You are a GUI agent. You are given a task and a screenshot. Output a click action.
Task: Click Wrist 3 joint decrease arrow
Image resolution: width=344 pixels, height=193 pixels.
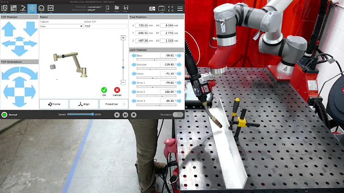pyautogui.click(x=134, y=101)
